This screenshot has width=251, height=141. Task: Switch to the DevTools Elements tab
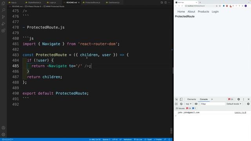click(x=192, y=99)
